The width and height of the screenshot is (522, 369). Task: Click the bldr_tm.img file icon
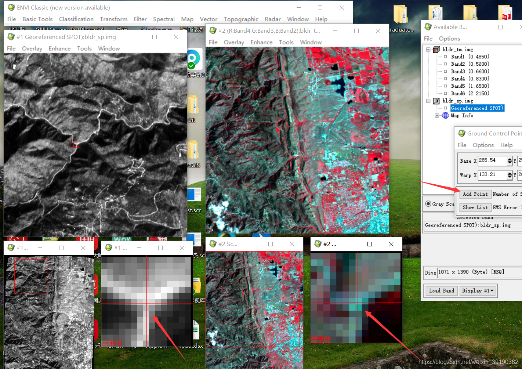click(x=436, y=50)
